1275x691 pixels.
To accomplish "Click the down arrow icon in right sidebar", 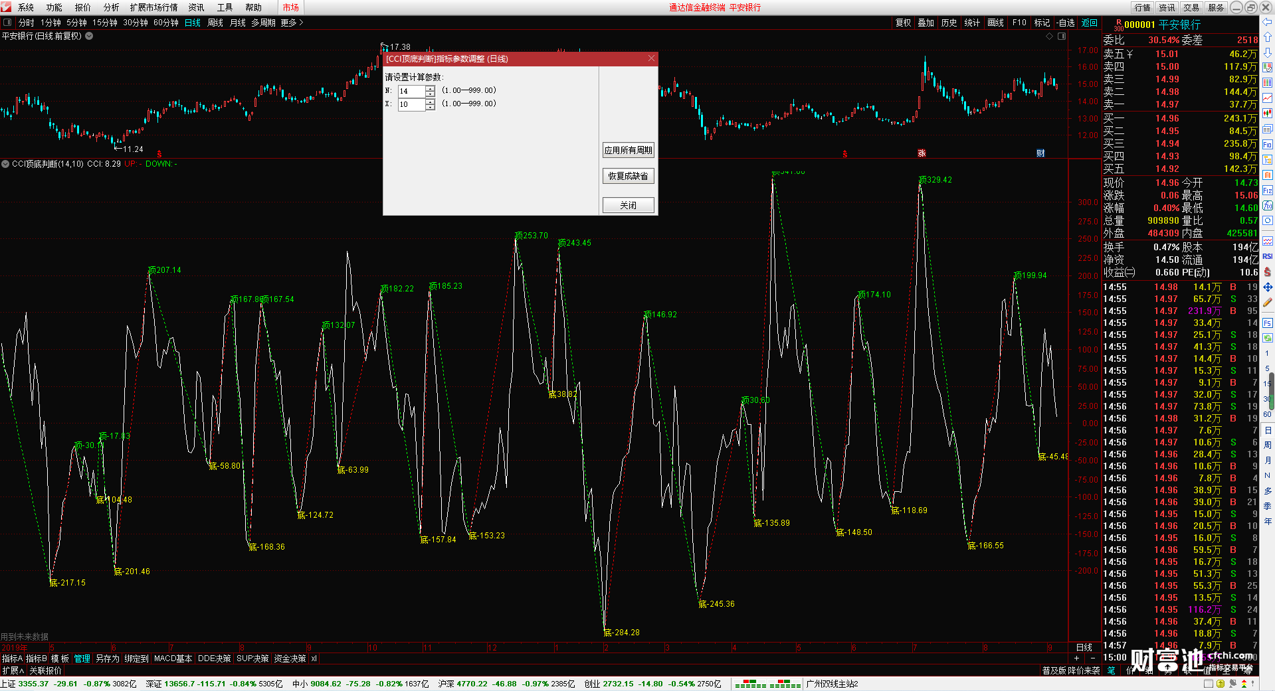I will click(x=1268, y=52).
